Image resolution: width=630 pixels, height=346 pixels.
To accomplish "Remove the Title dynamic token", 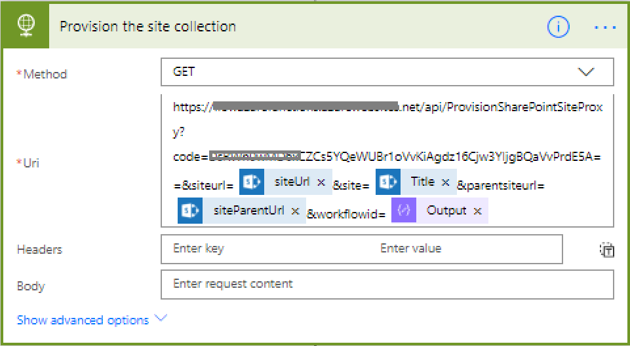I will pyautogui.click(x=445, y=182).
